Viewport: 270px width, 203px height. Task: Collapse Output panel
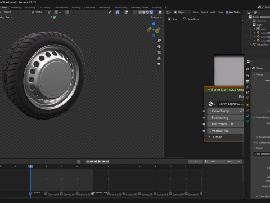[x=254, y=148]
